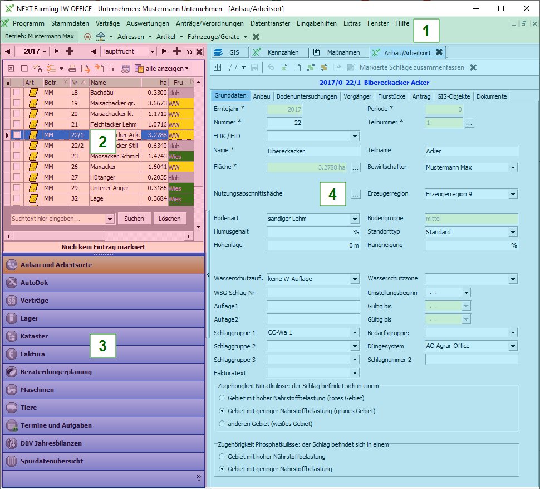The image size is (540, 489).
Task: Click the save view icon in the list toolbar
Action: pyautogui.click(x=125, y=69)
